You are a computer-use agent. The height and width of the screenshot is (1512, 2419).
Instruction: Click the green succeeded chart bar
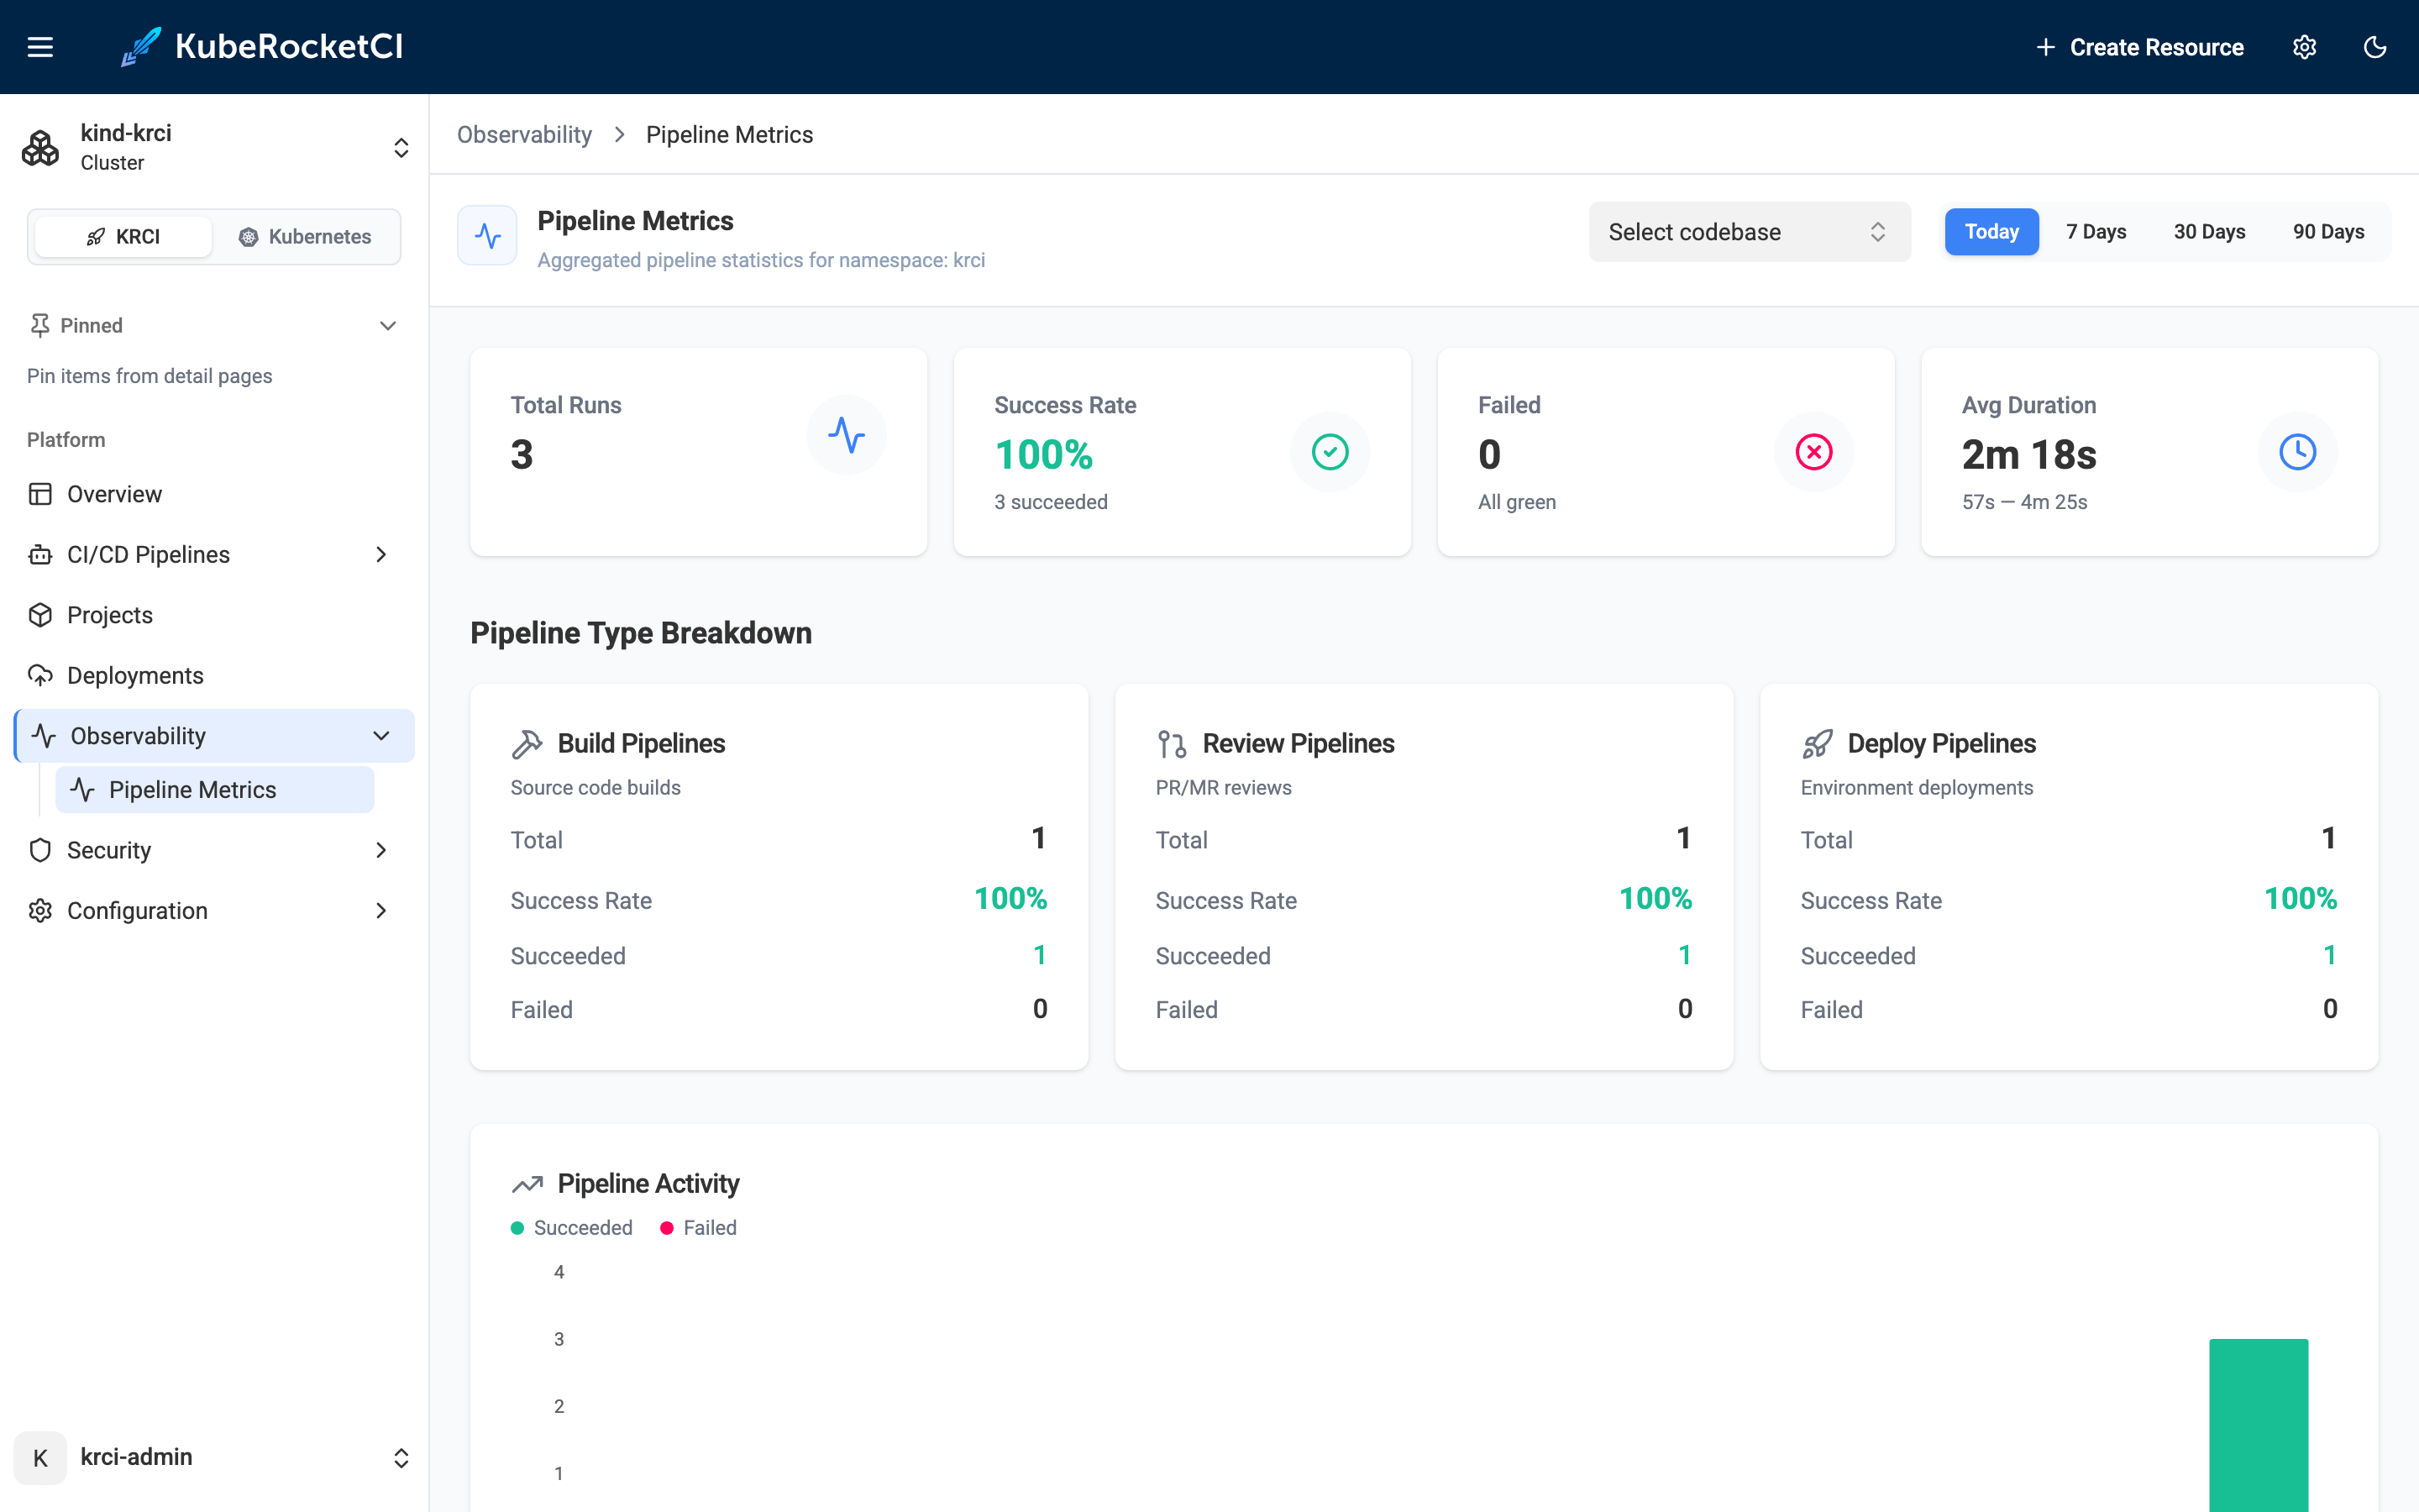coord(2258,1425)
